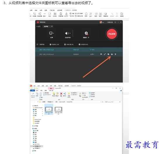This screenshot has width=161, height=154.
Task: Toggle the webcam camera icon
Action: (x=86, y=33)
